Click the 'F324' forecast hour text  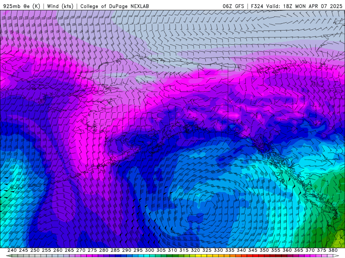tap(257, 6)
